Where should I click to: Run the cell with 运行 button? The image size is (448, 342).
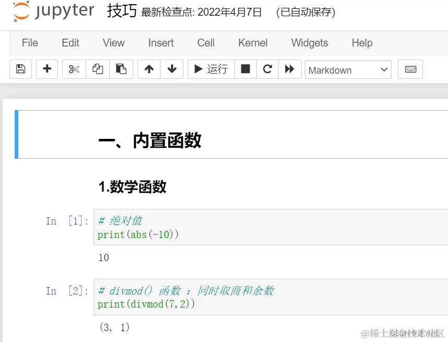tap(211, 69)
